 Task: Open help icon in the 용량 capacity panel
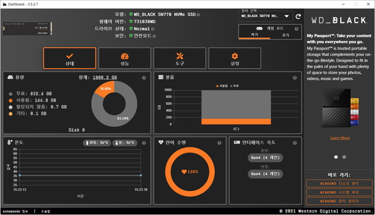144,78
